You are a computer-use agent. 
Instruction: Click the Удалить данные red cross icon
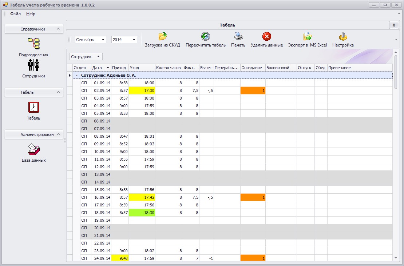pos(267,36)
